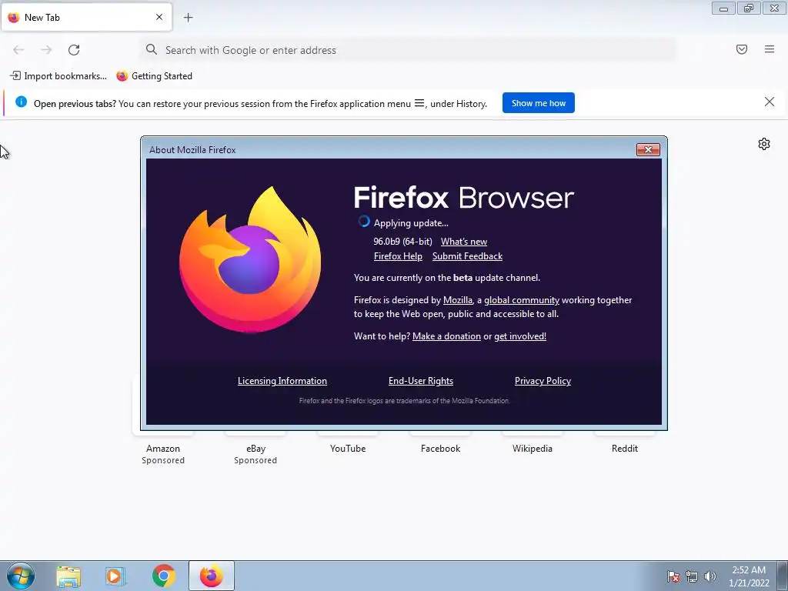Click the back navigation arrow
Image resolution: width=788 pixels, height=591 pixels.
[18, 50]
